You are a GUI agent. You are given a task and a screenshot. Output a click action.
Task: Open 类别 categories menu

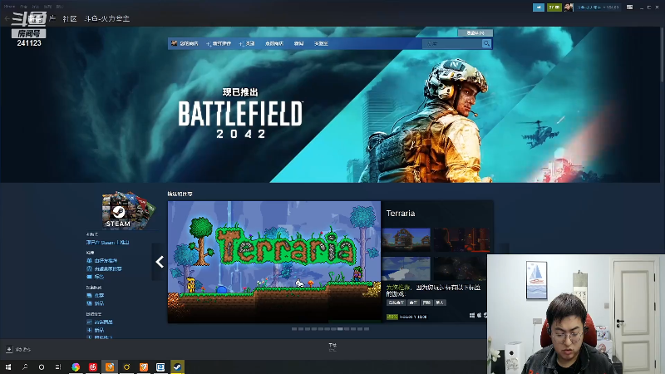pos(250,44)
